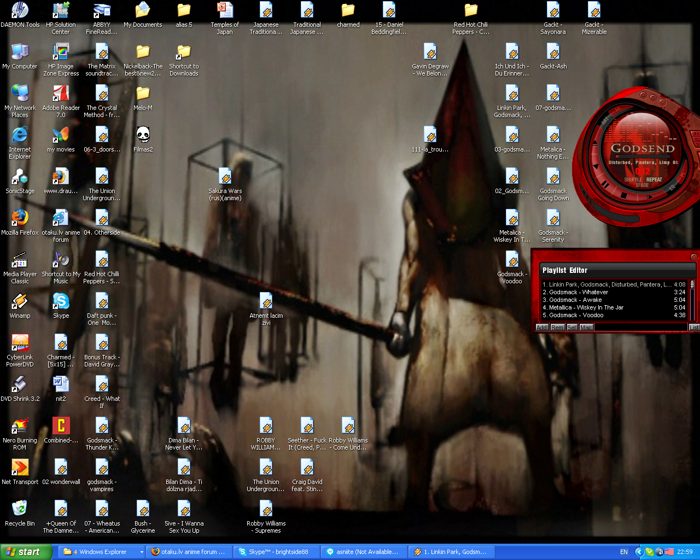Select Adobe Reader 7.0 icon
700x560 pixels.
pos(61,102)
